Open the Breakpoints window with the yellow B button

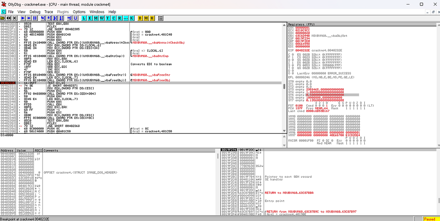(x=140, y=18)
